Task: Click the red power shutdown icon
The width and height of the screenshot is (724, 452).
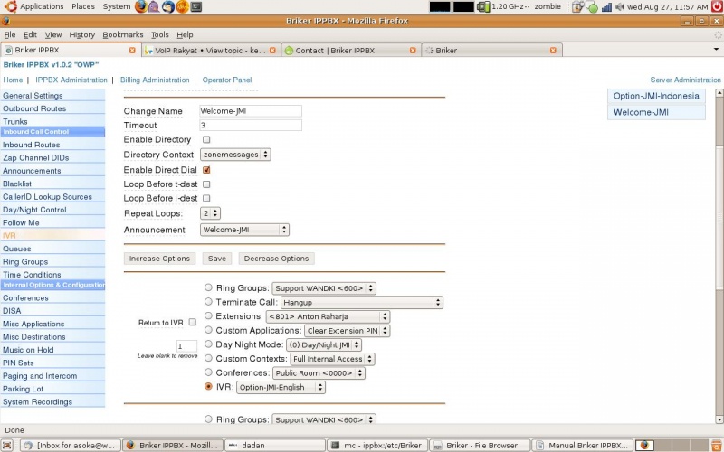Action: (718, 6)
